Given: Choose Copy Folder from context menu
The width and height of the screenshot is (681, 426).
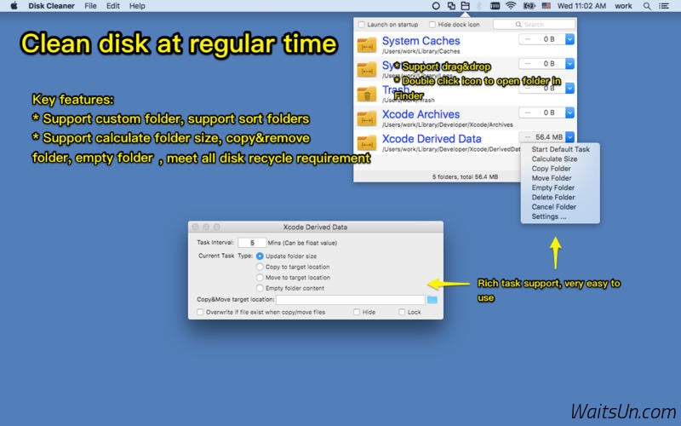Looking at the screenshot, I should point(560,168).
